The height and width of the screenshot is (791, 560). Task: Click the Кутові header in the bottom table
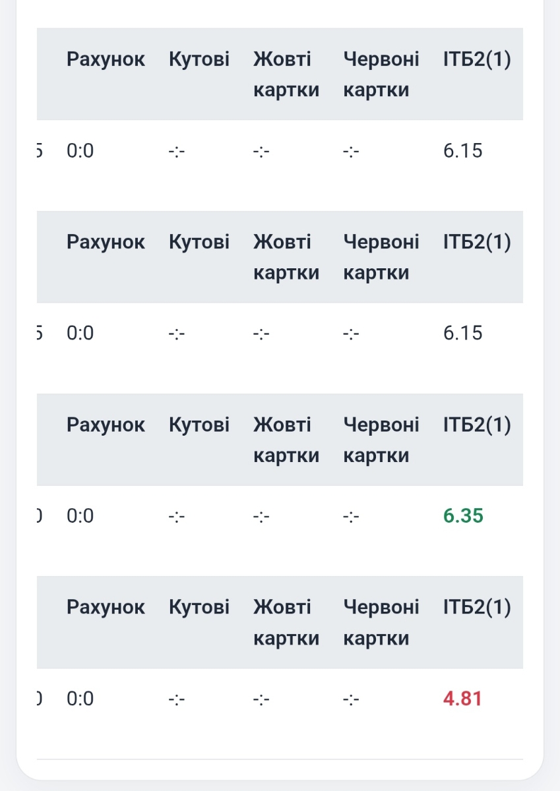(199, 607)
